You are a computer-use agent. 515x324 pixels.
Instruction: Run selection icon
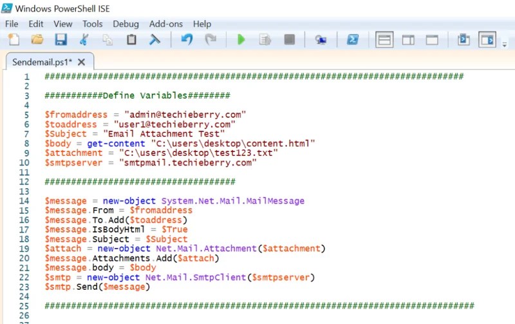tap(265, 40)
